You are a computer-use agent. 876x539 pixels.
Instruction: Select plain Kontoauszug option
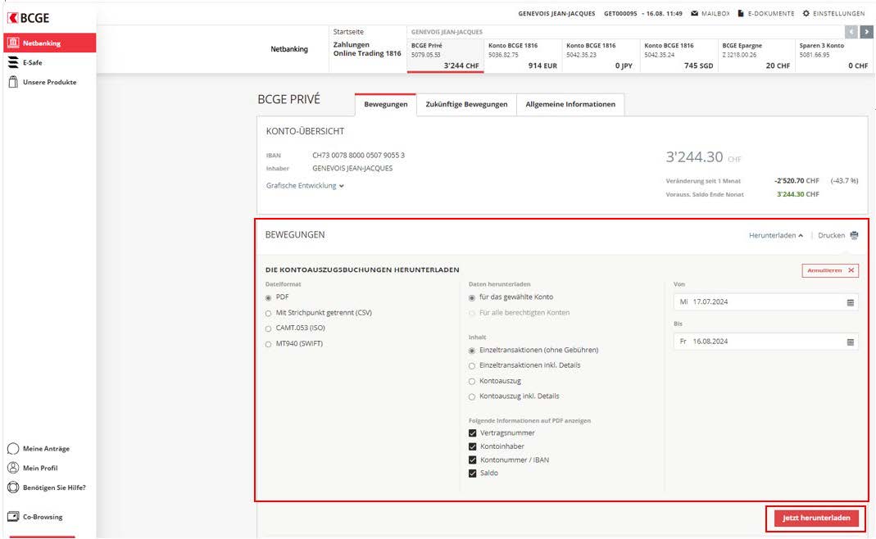[472, 382]
